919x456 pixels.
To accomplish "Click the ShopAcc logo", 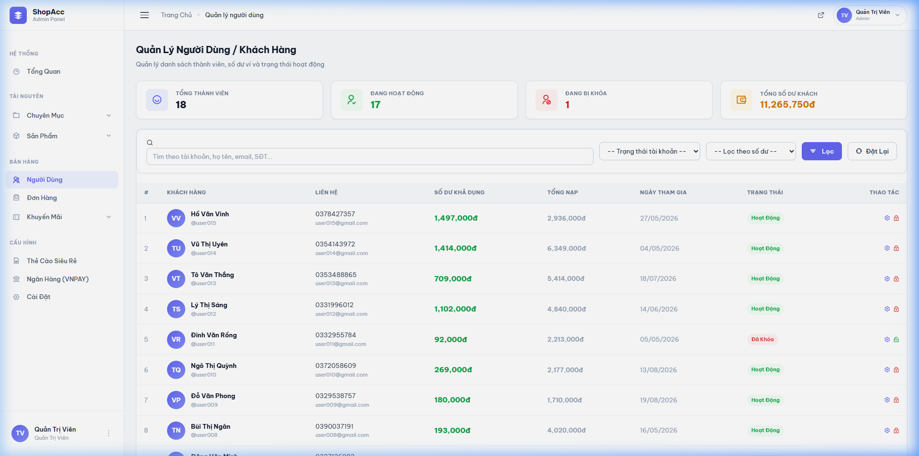I will coord(18,15).
